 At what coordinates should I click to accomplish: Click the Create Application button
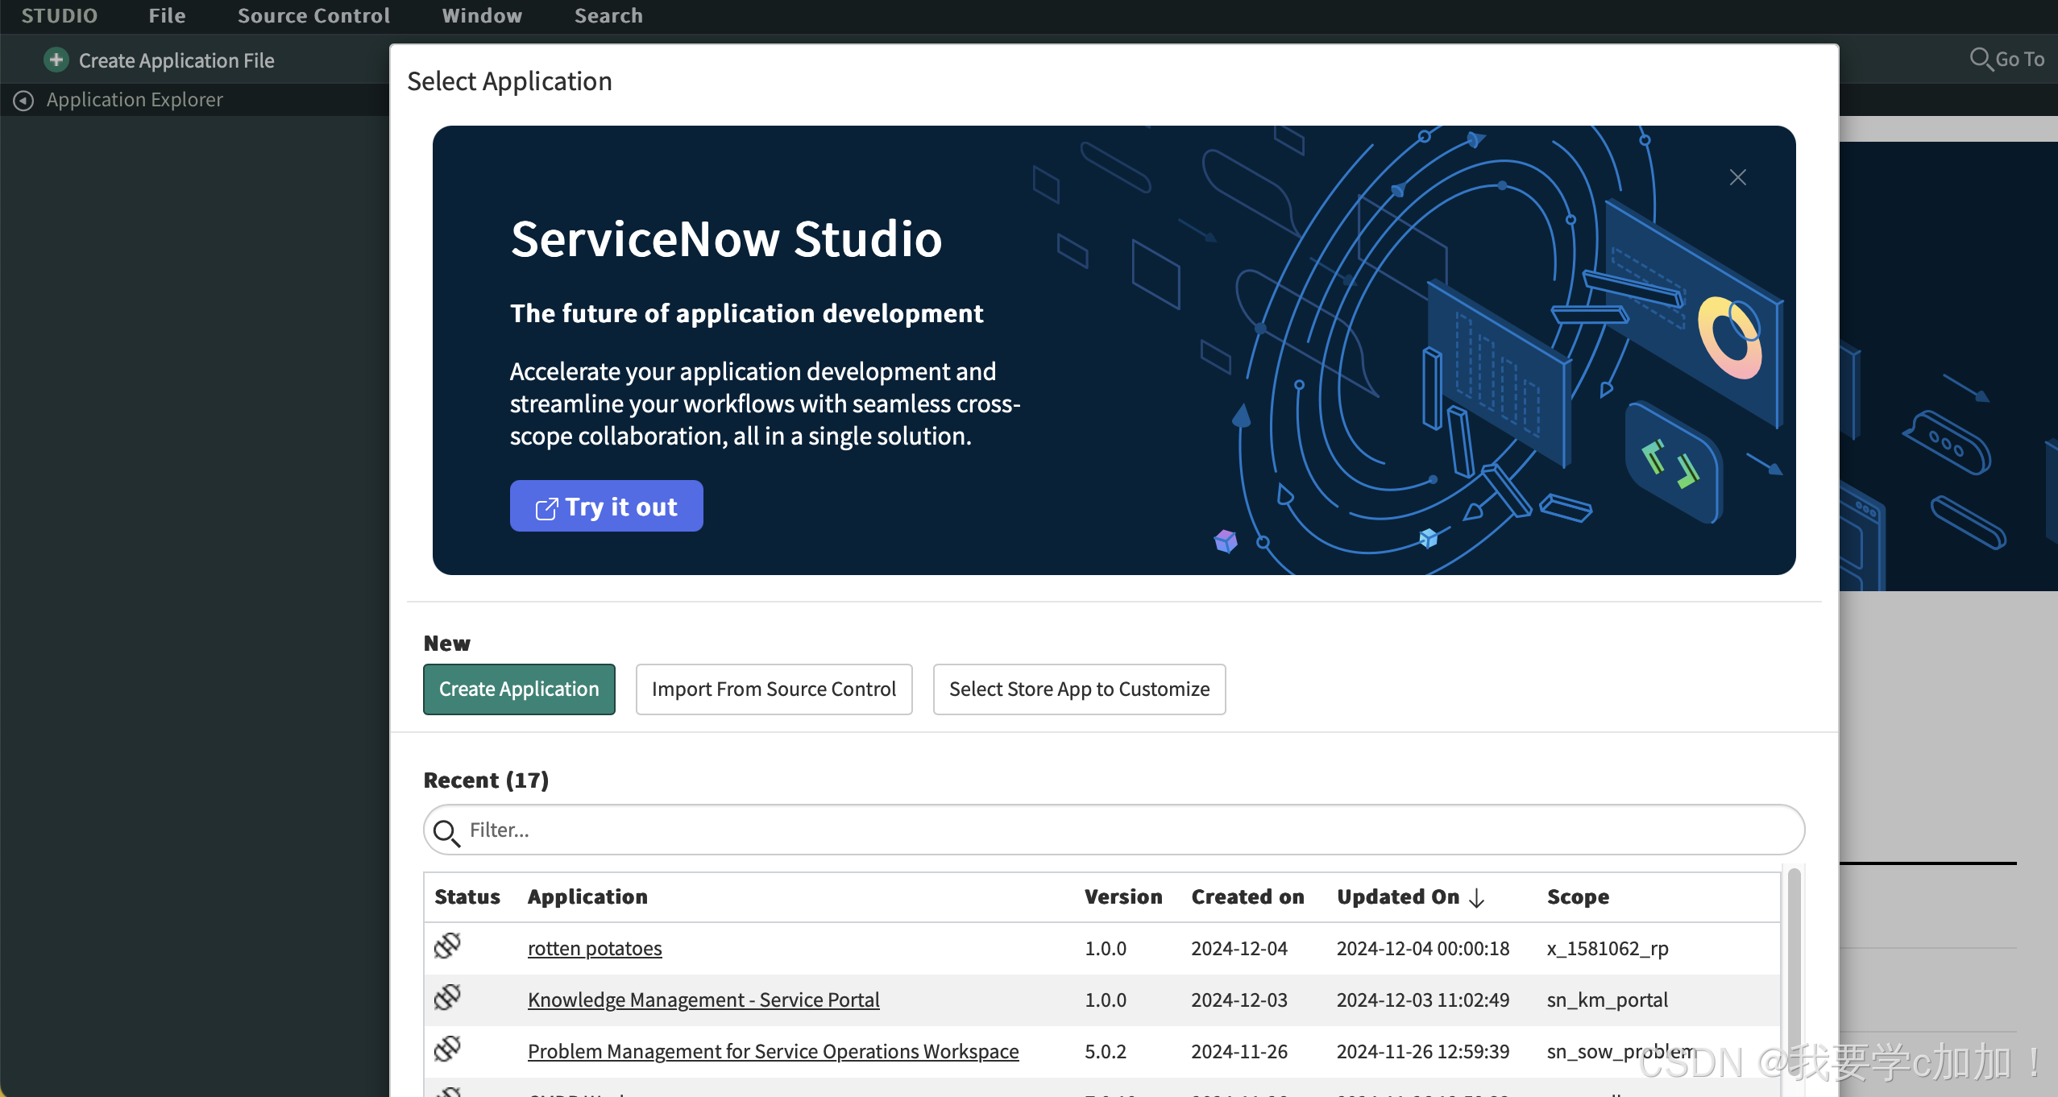pos(519,689)
